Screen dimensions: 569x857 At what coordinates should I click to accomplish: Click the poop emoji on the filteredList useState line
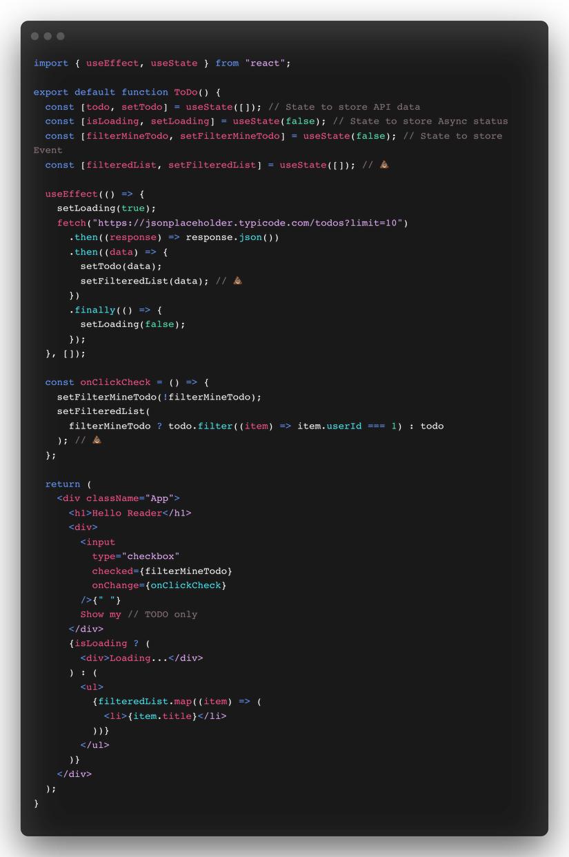tap(384, 164)
